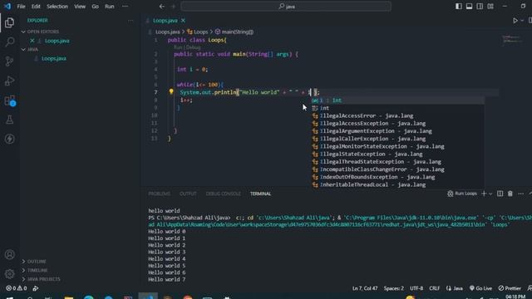The image size is (532, 299).
Task: Click the command center search box
Action: coord(286,6)
